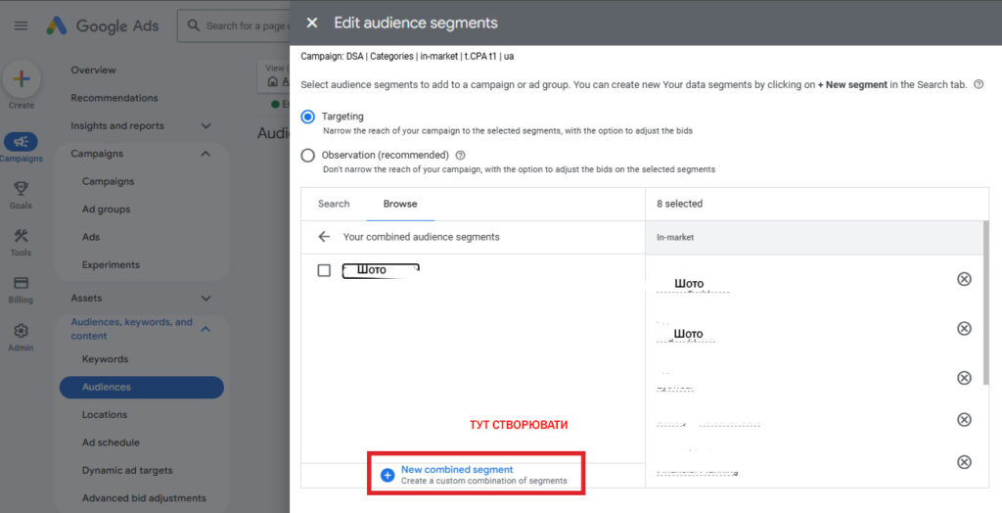Expand the Insights and reports section
Viewport: 1002px width, 513px height.
pos(205,126)
